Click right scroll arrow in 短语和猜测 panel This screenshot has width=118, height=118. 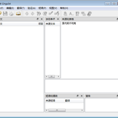click(x=82, y=110)
